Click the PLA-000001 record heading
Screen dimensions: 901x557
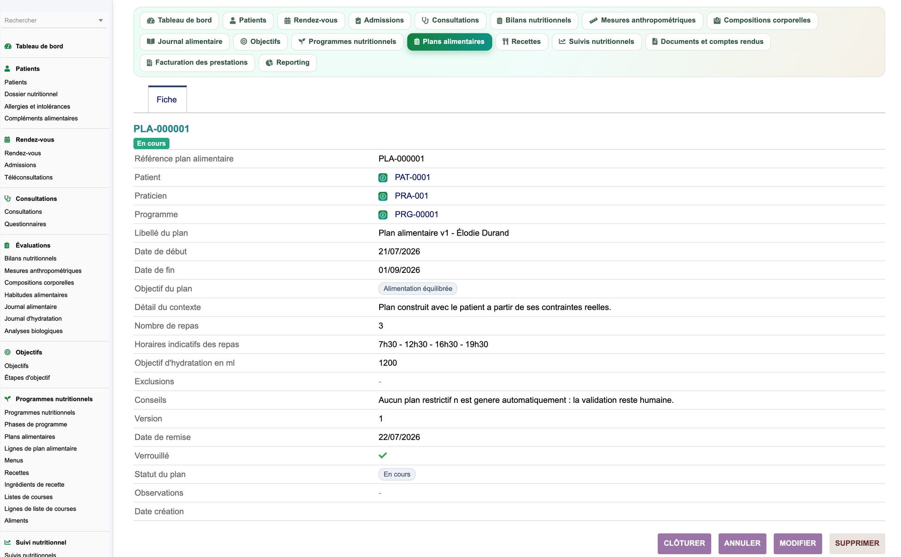pyautogui.click(x=162, y=129)
